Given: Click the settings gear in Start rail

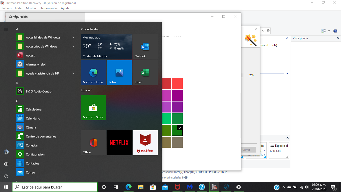Looking at the screenshot, I should 6,164.
